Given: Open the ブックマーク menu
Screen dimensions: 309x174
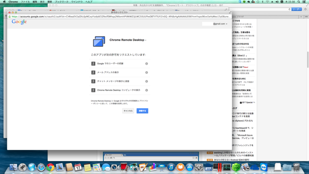Looking at the screenshot, I should 61,2.
